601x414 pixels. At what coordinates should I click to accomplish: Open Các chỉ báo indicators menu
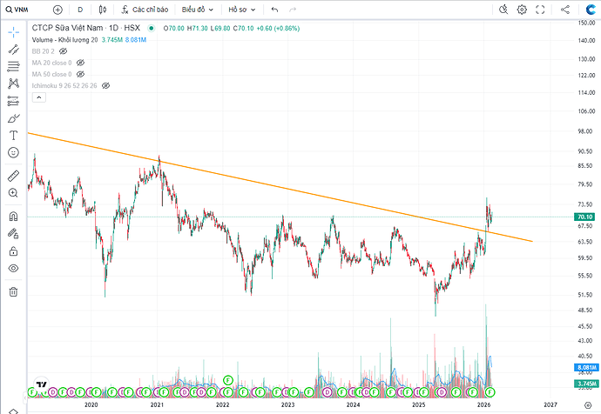point(145,10)
